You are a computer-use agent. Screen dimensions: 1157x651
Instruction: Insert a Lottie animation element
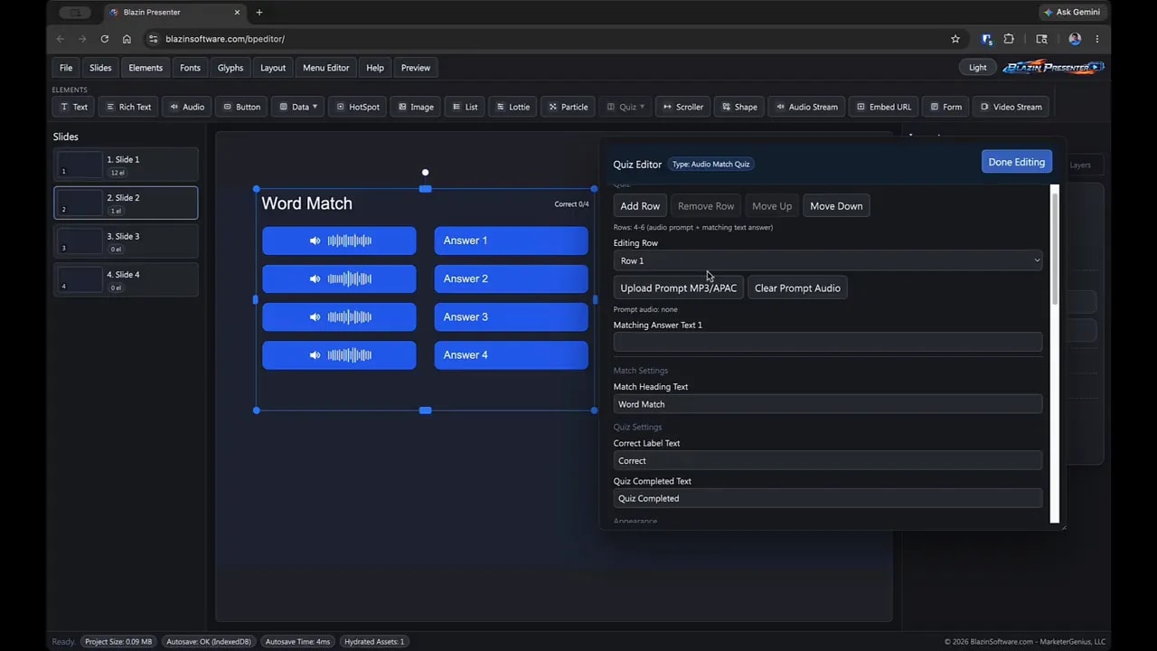pyautogui.click(x=513, y=107)
